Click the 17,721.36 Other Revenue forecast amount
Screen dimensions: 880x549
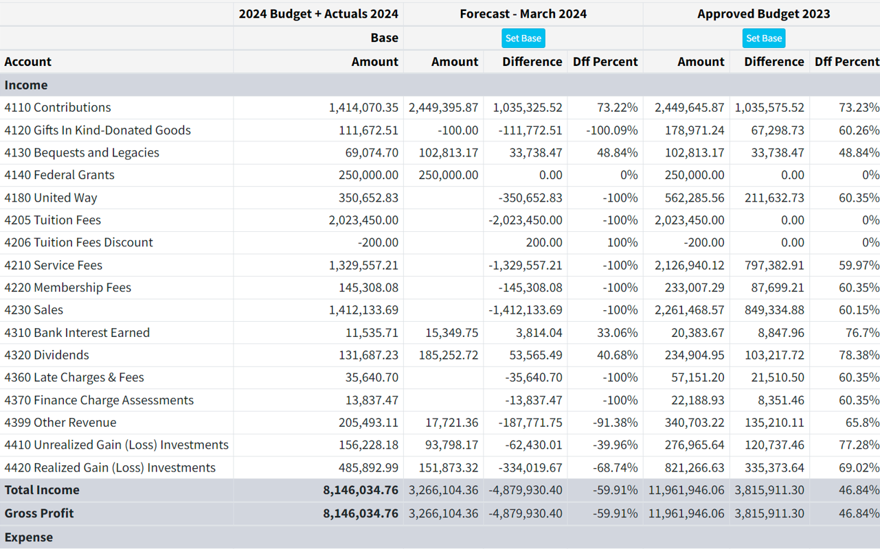click(451, 423)
